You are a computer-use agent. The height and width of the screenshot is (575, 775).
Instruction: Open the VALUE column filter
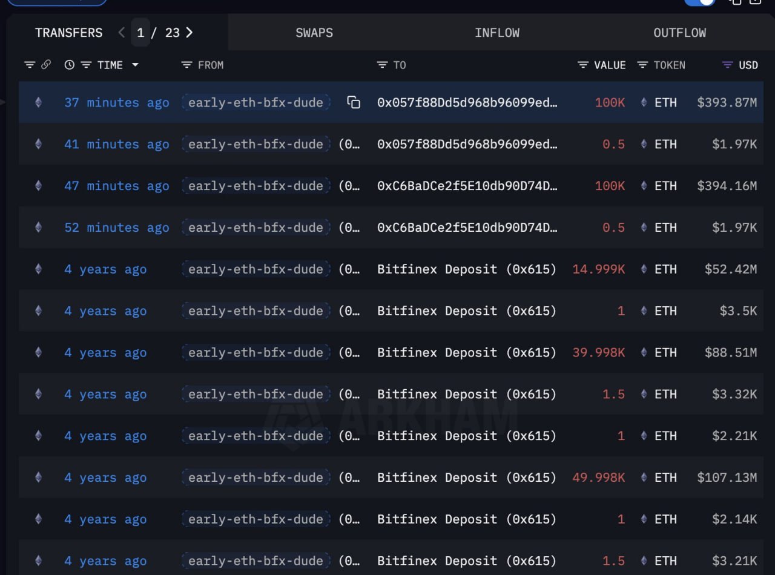coord(583,65)
